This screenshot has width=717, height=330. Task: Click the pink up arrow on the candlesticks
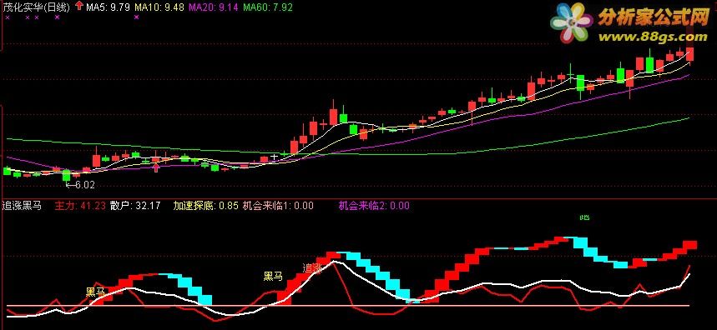156,168
